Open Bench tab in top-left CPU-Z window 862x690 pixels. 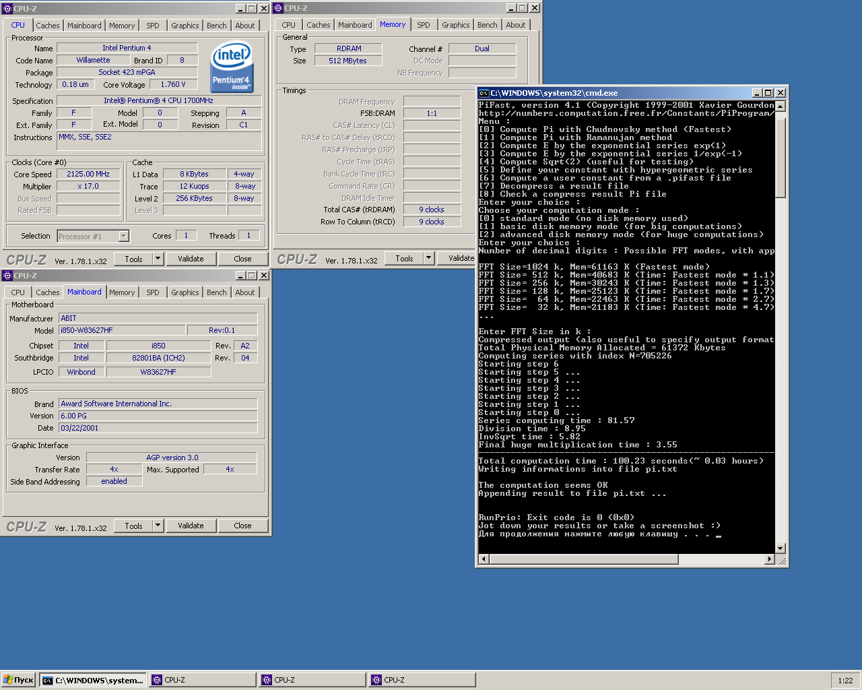pyautogui.click(x=217, y=26)
